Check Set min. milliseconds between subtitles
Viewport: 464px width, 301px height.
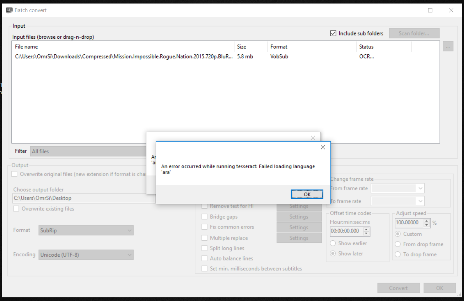205,269
